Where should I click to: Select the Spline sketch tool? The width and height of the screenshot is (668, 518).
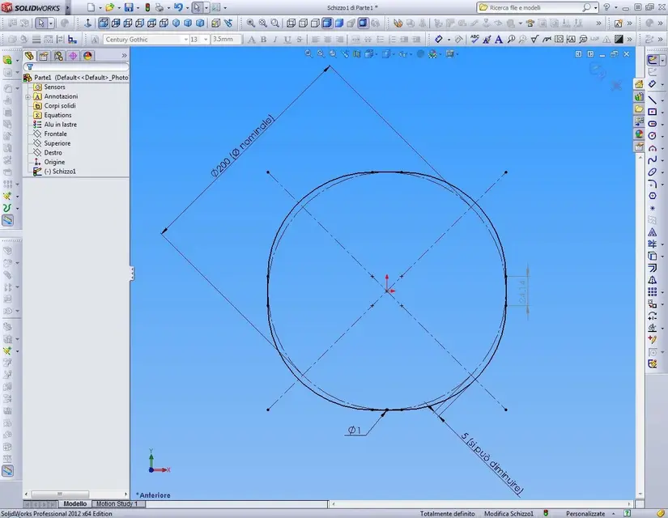pyautogui.click(x=653, y=159)
